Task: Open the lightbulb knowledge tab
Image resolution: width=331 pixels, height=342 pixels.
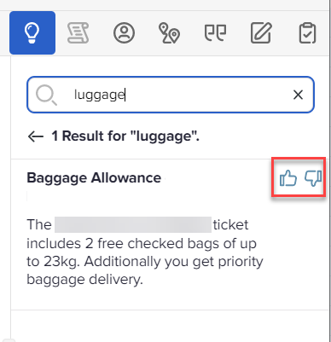Action: [x=32, y=32]
